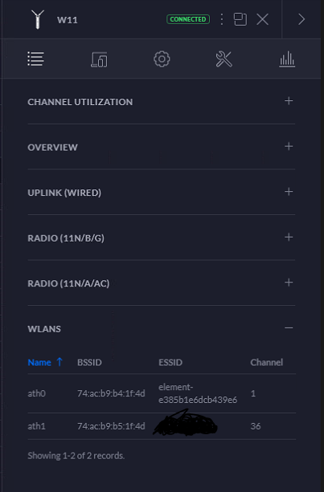Sort WLANs by BSSID column

click(x=89, y=363)
